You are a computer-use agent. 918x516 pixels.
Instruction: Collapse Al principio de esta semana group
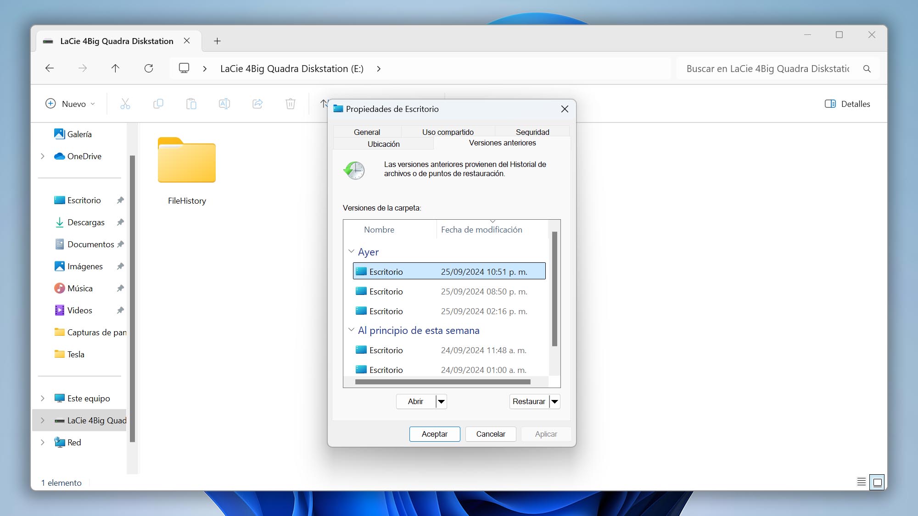click(x=351, y=330)
